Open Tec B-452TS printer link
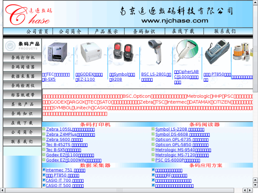This screenshot has width=258, height=193. pyautogui.click(x=67, y=145)
